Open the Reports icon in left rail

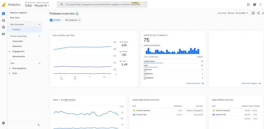pyautogui.click(x=3, y=14)
